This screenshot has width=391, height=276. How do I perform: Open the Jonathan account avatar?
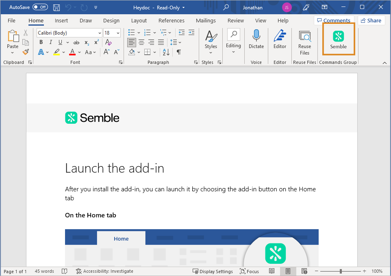pos(287,7)
